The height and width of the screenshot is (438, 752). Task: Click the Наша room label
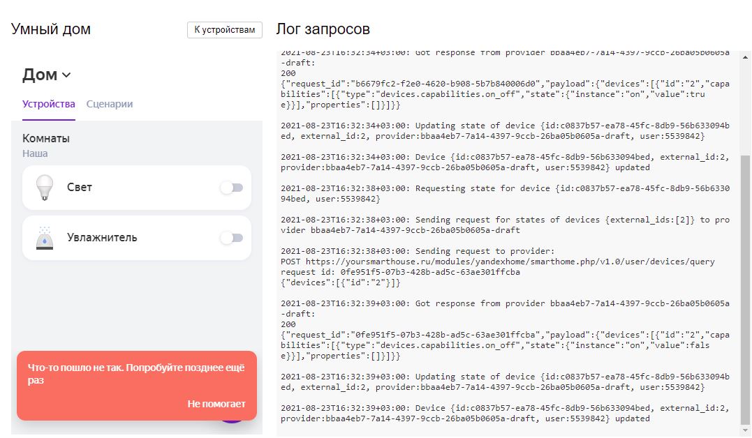pos(35,154)
